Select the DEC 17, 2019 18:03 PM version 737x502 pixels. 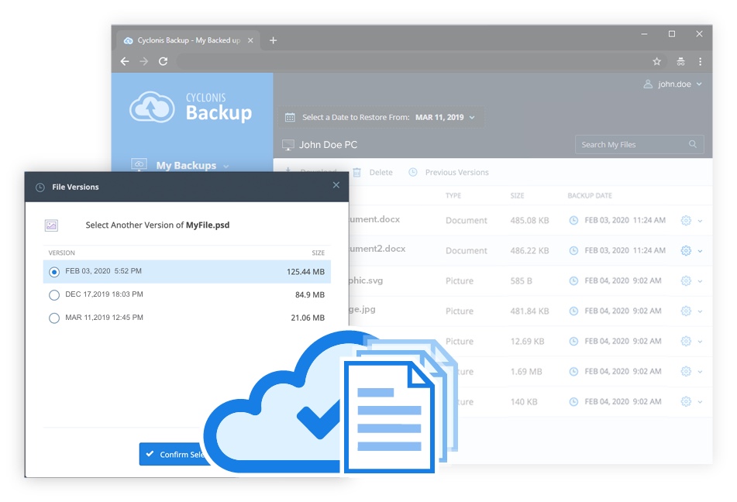54,295
